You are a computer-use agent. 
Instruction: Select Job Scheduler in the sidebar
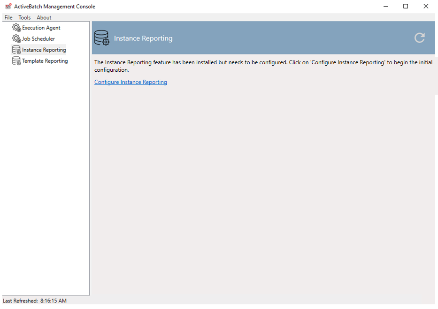click(x=38, y=38)
